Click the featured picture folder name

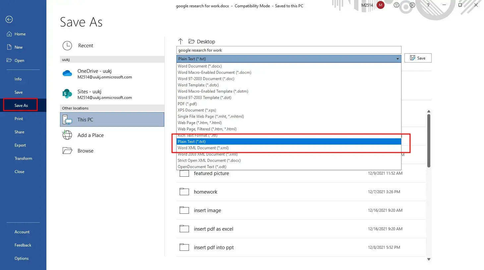212,173
